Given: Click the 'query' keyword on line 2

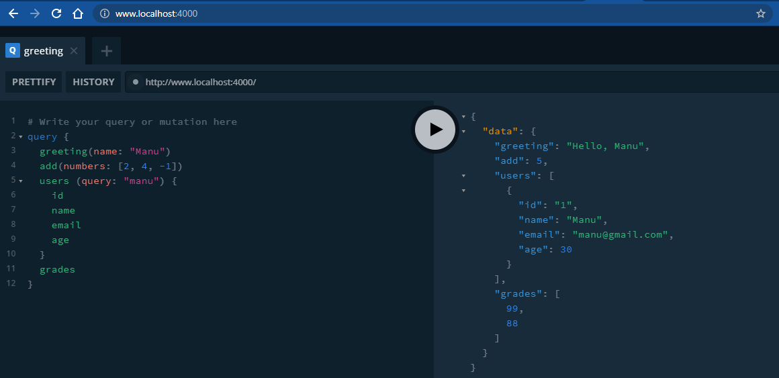Looking at the screenshot, I should tap(42, 136).
